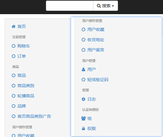Screen dimensions: 163x137
Task: Click the home icon next to 首页
Action: [x=14, y=26]
